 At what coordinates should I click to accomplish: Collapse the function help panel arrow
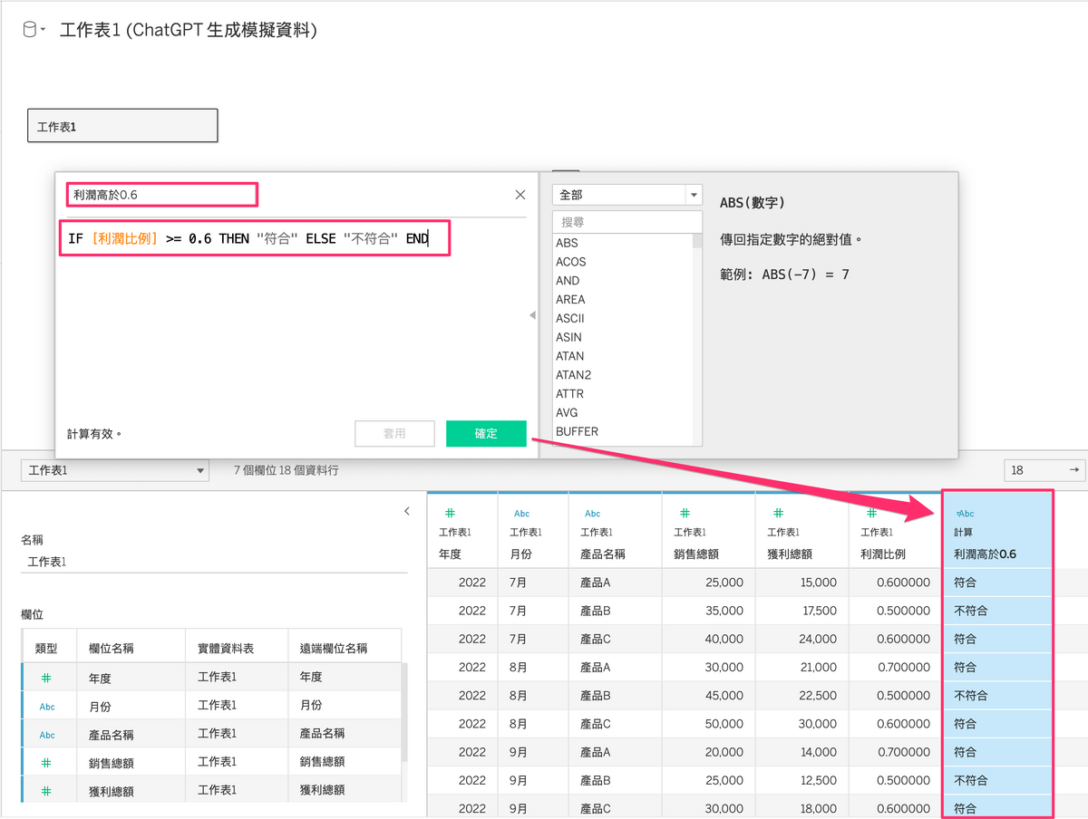click(532, 315)
